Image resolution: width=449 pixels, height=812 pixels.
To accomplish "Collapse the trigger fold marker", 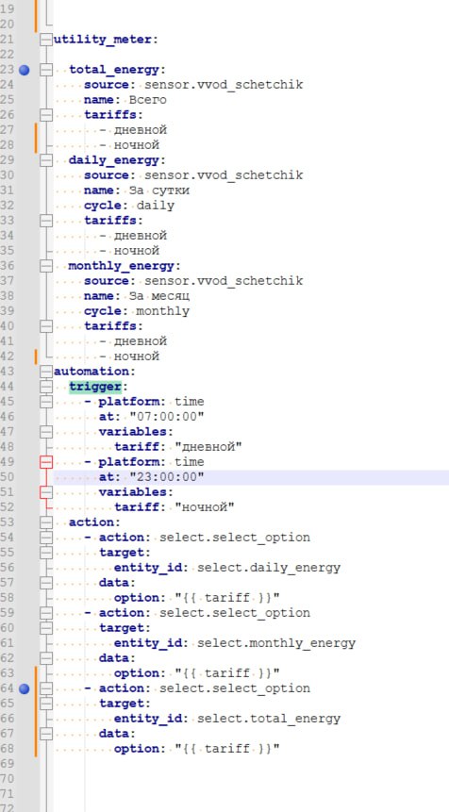I will 46,387.
